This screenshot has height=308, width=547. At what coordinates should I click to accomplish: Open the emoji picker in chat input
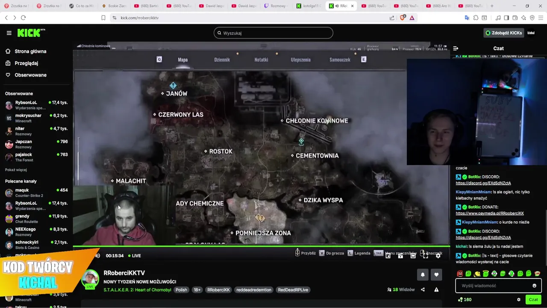pyautogui.click(x=534, y=286)
